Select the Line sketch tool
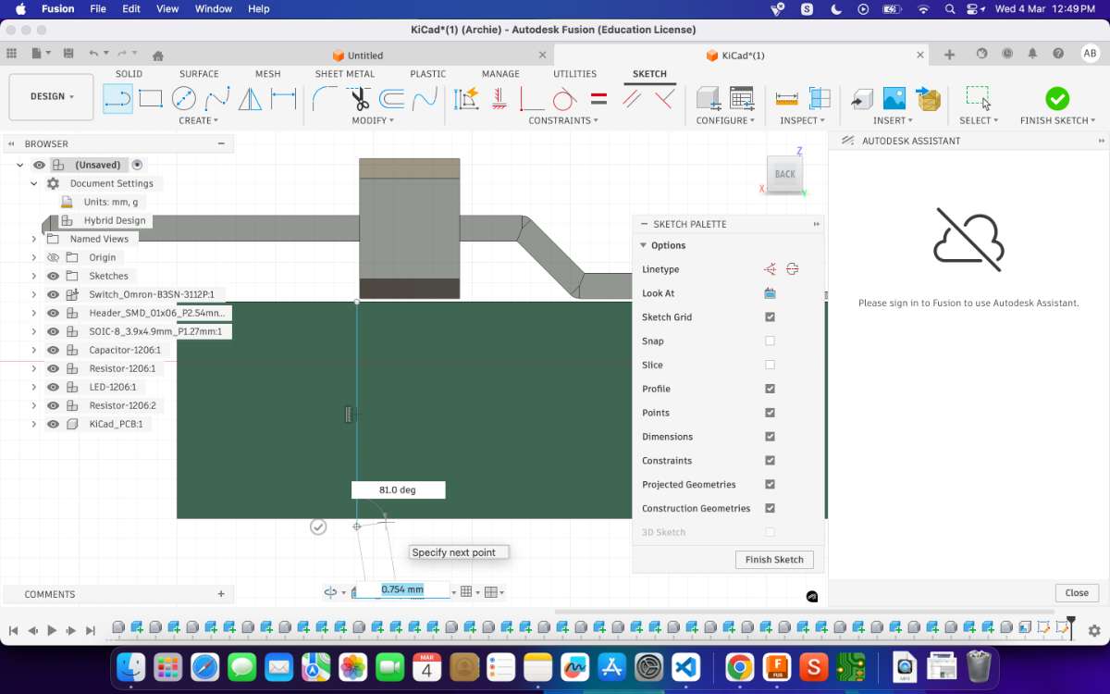Viewport: 1110px width, 694px height. click(117, 98)
